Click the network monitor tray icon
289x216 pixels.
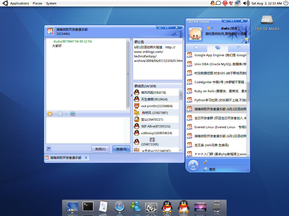click(x=238, y=3)
